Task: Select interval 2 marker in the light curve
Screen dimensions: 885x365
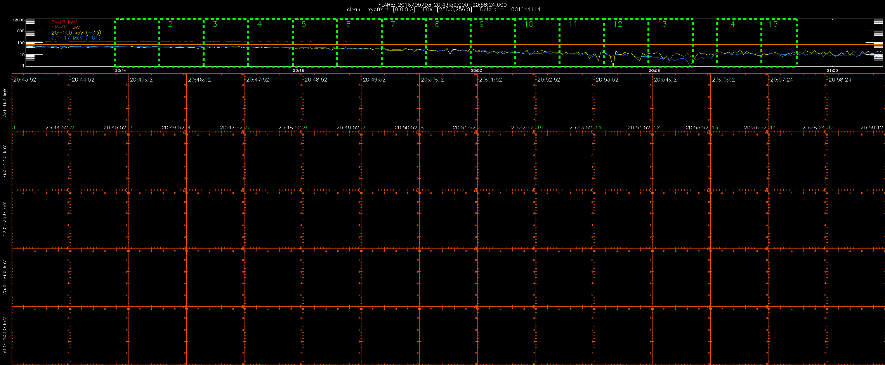Action: coord(170,24)
